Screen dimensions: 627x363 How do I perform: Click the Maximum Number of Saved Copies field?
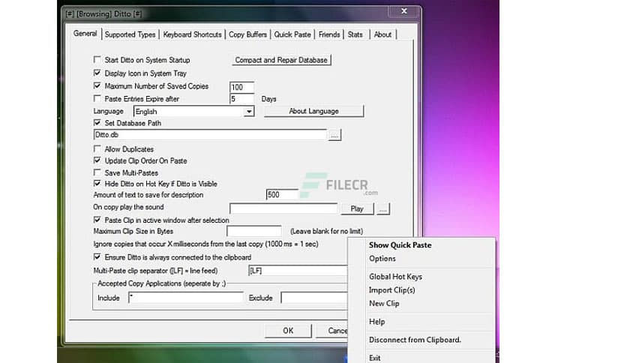(x=241, y=87)
